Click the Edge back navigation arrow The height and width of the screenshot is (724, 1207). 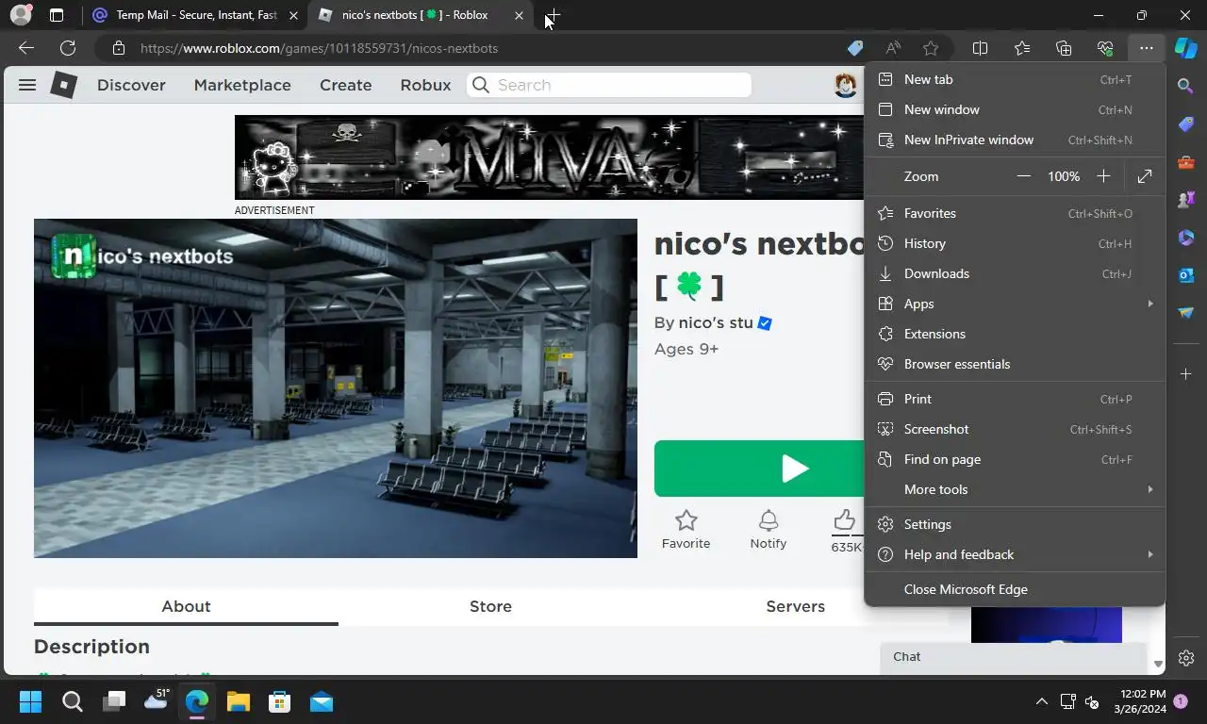pos(26,48)
